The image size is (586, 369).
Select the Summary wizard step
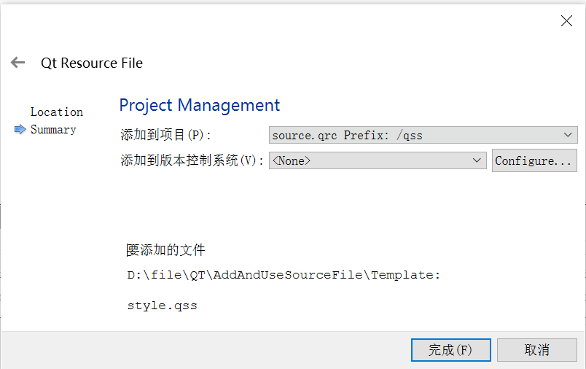53,130
